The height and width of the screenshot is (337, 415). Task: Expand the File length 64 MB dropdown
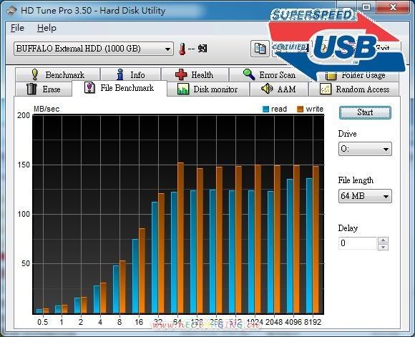tap(365, 196)
